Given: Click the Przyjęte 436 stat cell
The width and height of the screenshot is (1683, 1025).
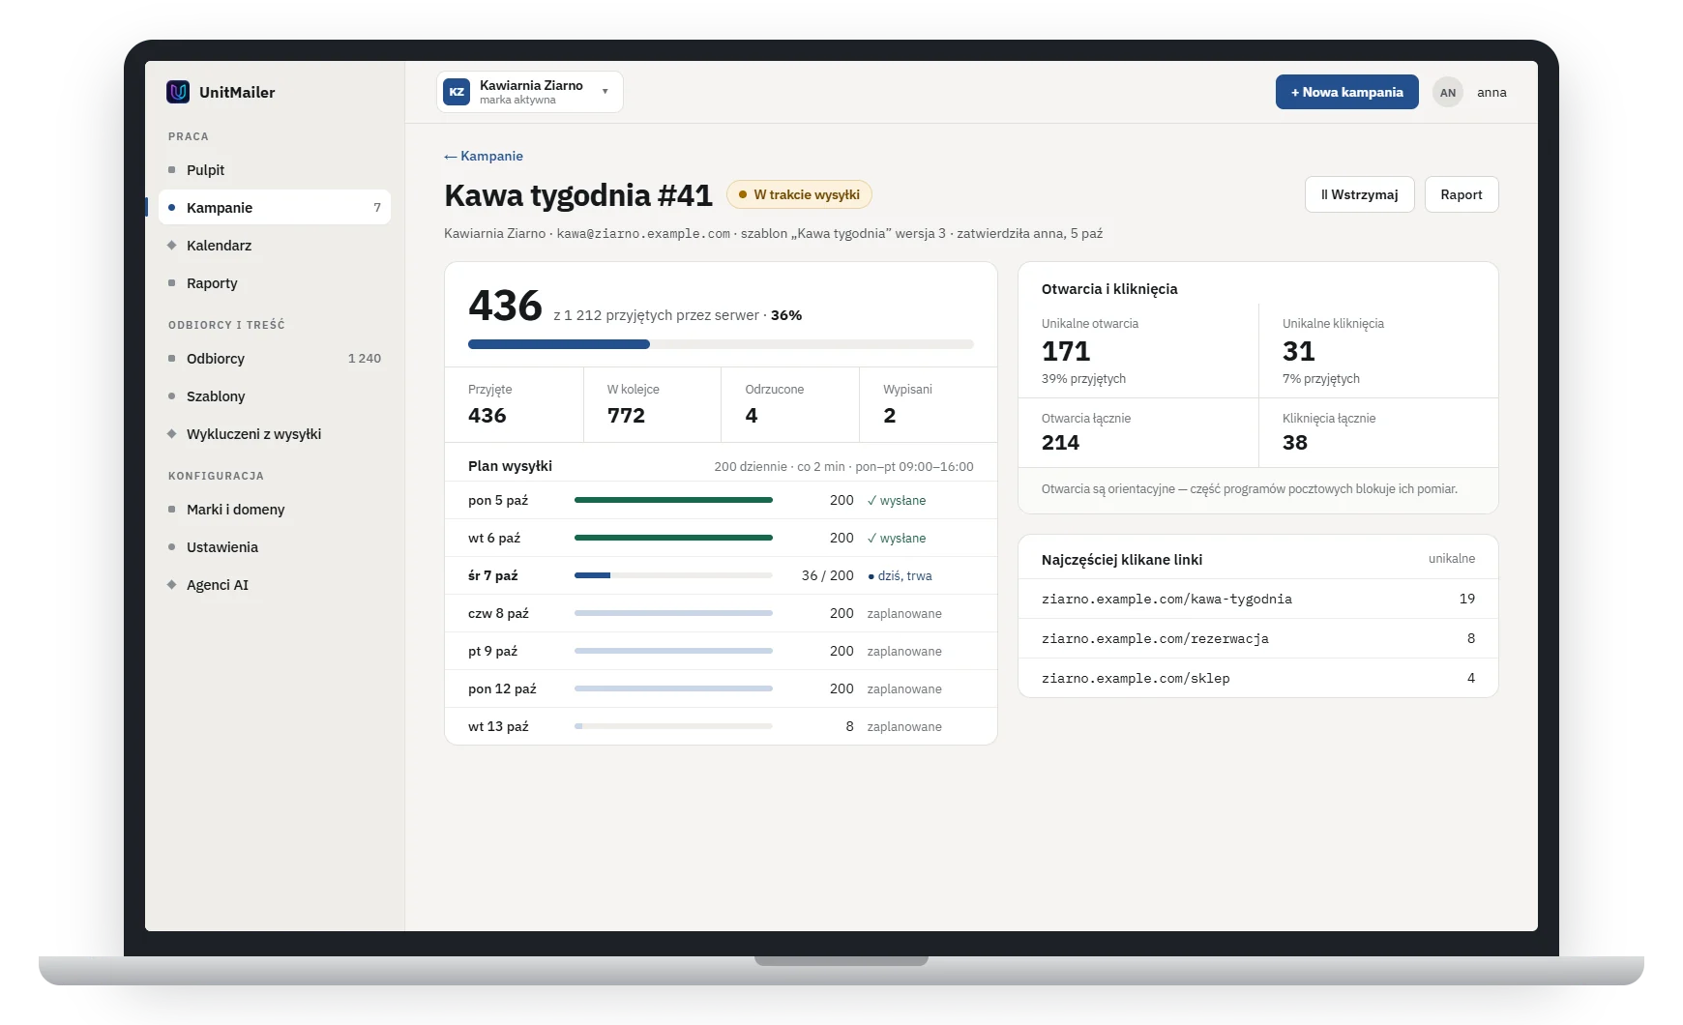Looking at the screenshot, I should 514,404.
